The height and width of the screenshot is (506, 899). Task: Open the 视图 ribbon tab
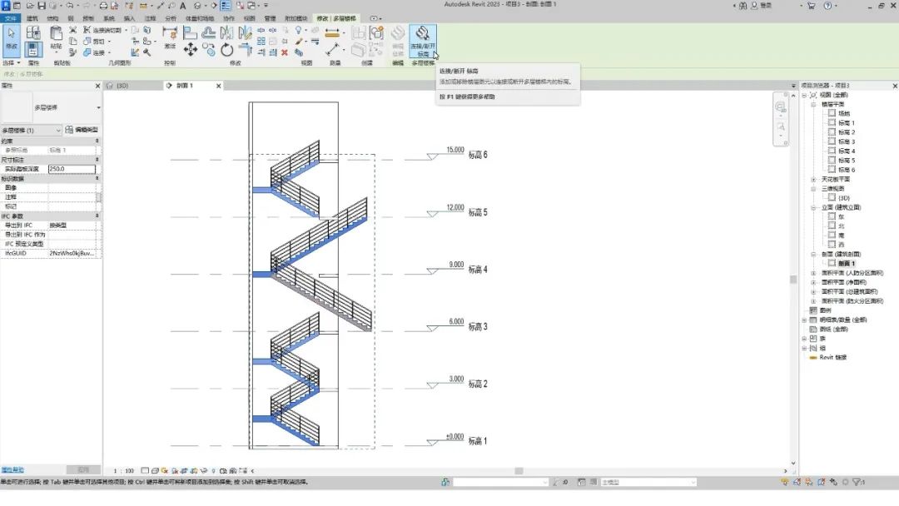click(248, 17)
